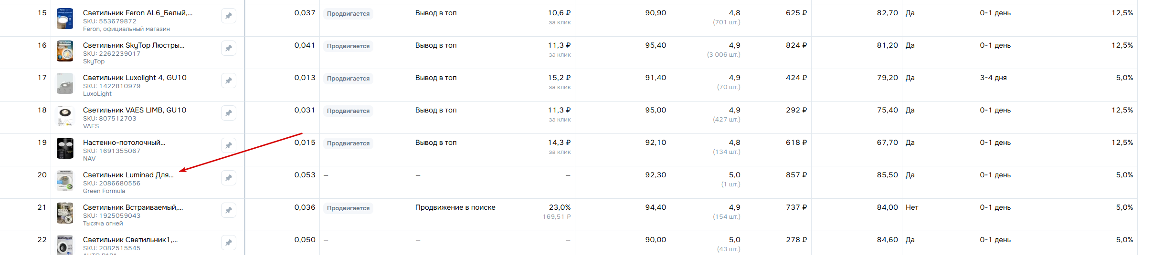This screenshot has height=255, width=1153.
Task: Pin the Luminad Green Formula row
Action: click(229, 178)
